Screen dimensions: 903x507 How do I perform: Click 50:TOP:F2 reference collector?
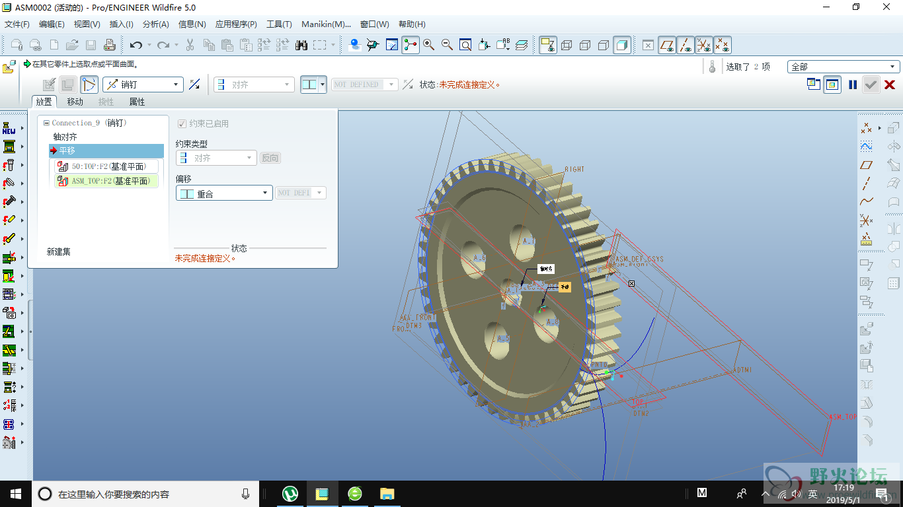tap(107, 166)
